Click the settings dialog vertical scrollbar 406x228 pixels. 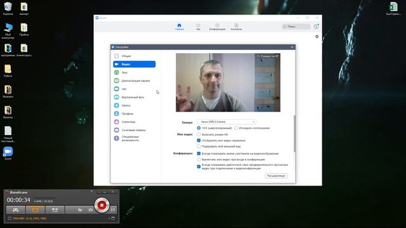(294, 134)
